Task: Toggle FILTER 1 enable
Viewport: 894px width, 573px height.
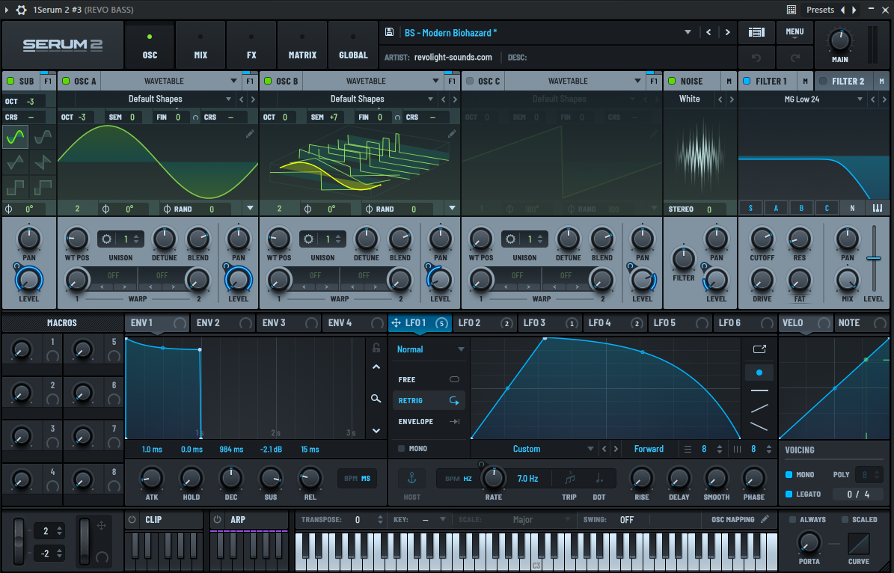Action: coord(747,81)
